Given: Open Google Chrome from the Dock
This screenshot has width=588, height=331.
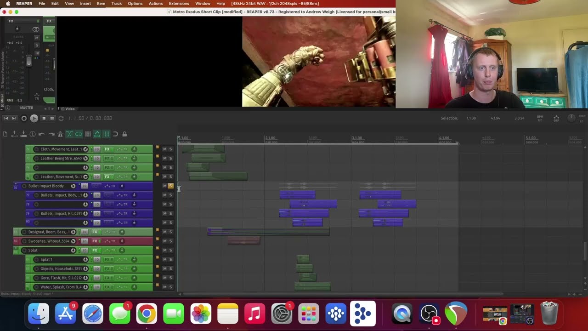Looking at the screenshot, I should pyautogui.click(x=147, y=314).
